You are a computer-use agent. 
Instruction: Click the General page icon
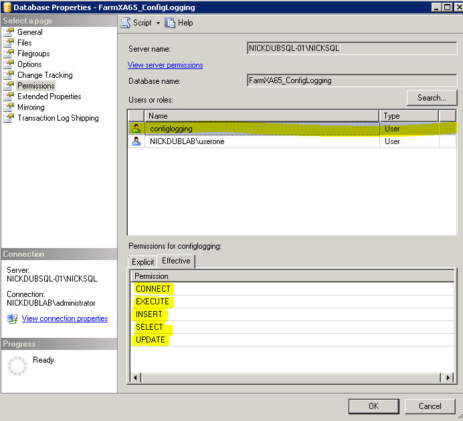[x=9, y=32]
